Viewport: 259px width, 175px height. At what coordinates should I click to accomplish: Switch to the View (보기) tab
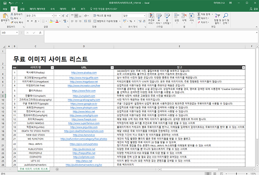[83, 9]
